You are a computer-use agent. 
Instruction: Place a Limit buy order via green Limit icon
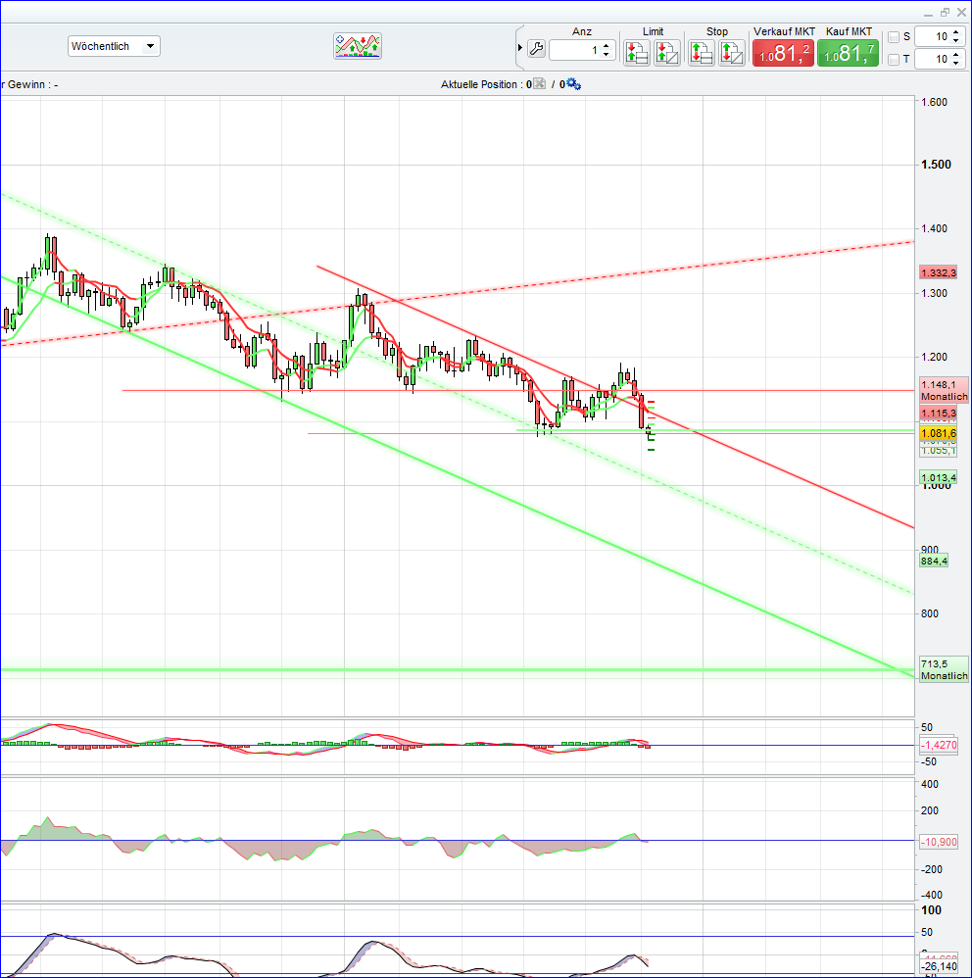pos(637,52)
